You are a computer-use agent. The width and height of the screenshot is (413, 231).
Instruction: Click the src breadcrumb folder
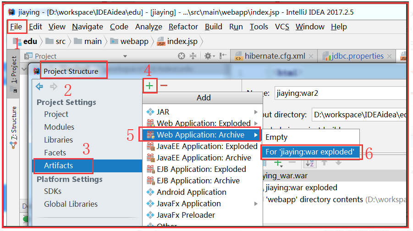point(55,41)
